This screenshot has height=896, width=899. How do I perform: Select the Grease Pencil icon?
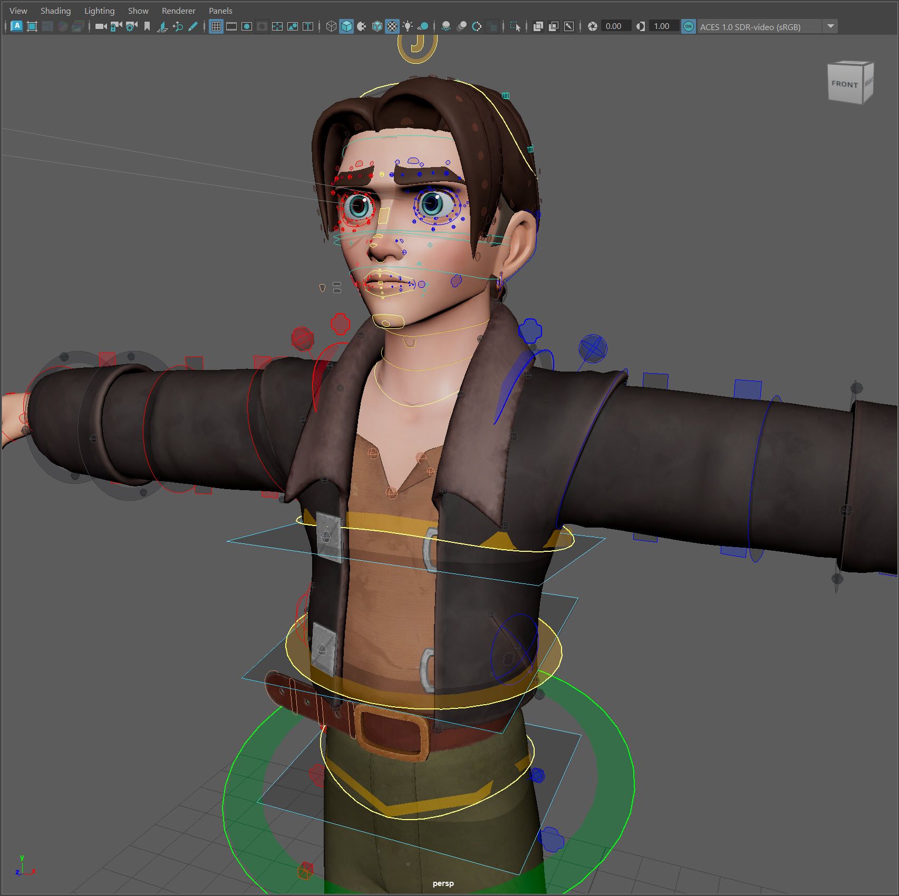193,26
